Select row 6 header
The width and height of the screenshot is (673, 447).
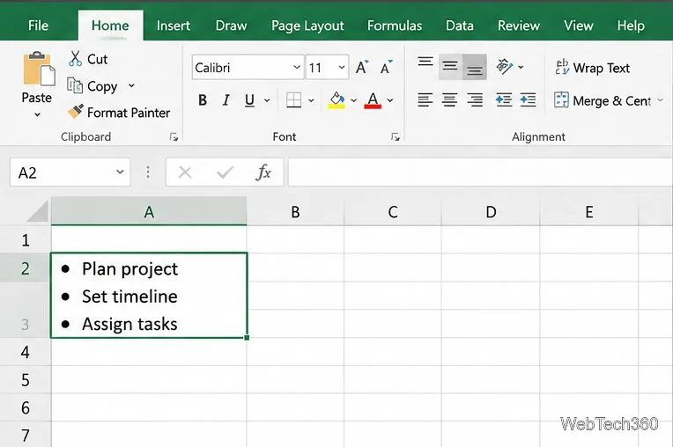[x=26, y=408]
